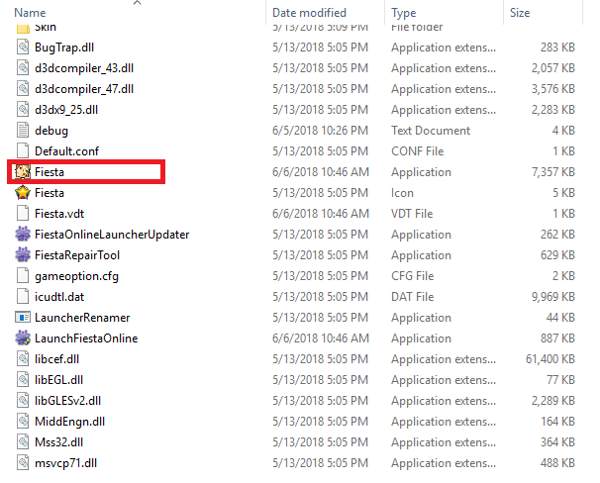Viewport: 600px width, 483px height.
Task: Select the icudtl.dat file name
Action: click(x=59, y=297)
